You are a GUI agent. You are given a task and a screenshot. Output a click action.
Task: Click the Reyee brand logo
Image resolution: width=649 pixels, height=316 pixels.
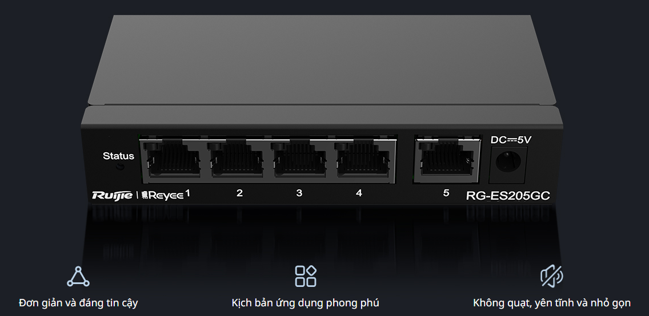click(163, 195)
